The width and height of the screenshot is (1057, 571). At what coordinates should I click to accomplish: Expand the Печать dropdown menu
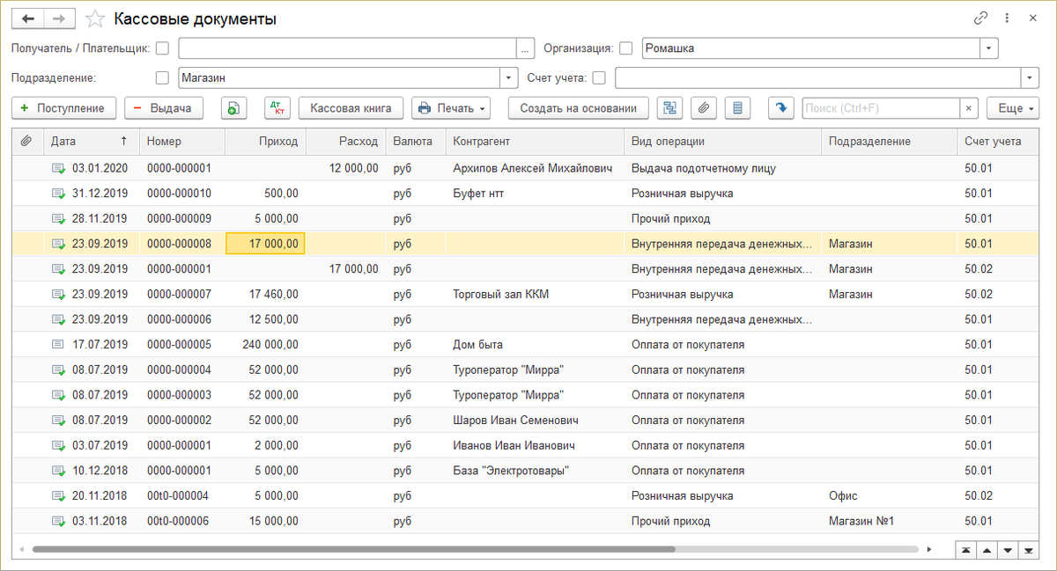pos(451,108)
